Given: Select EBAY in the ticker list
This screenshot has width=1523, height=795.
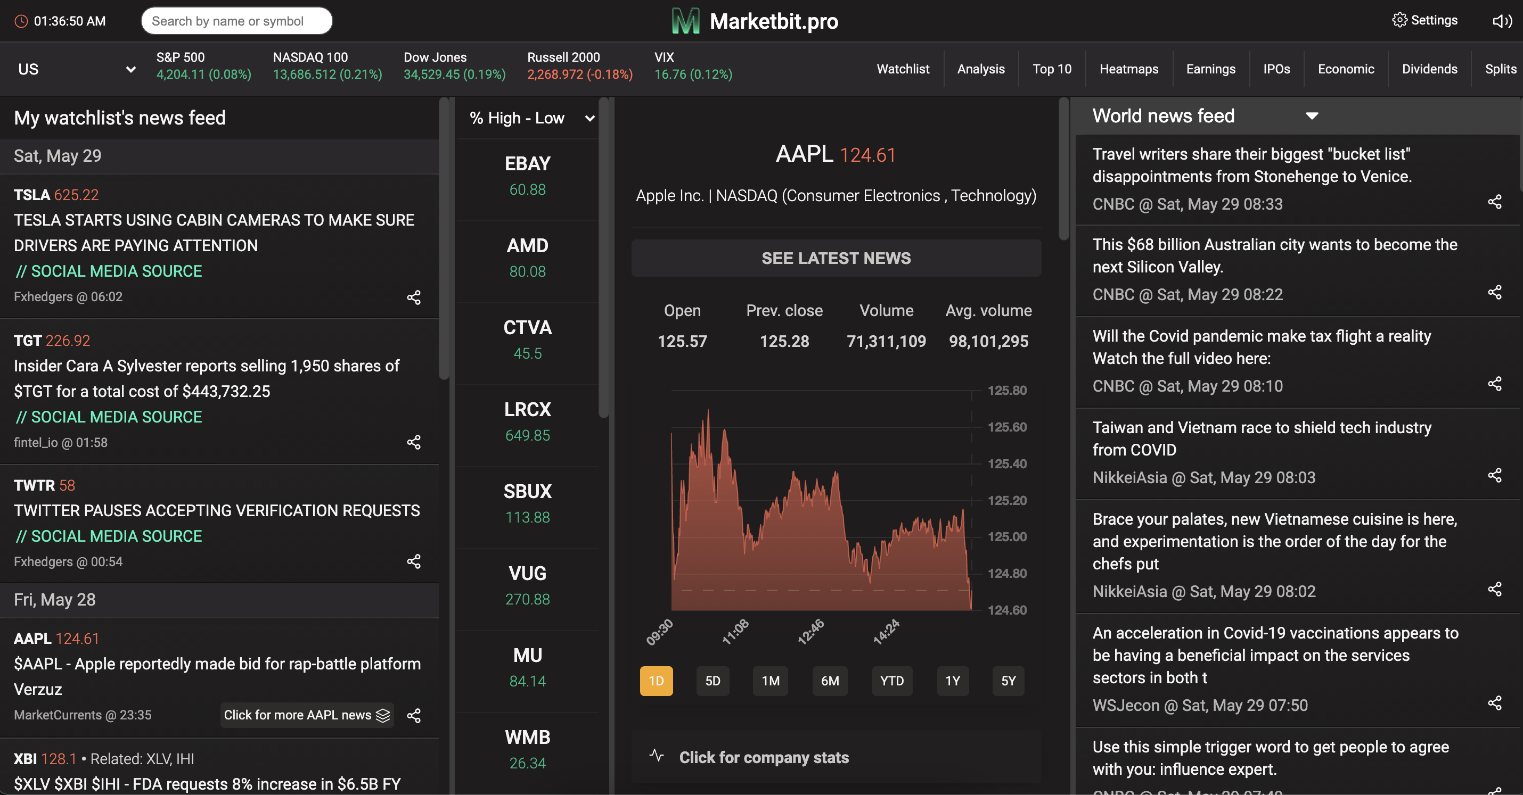Looking at the screenshot, I should [x=527, y=176].
